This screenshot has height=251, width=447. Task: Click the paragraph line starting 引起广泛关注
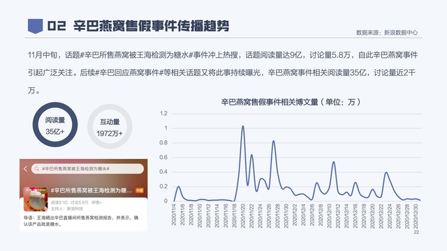[221, 73]
